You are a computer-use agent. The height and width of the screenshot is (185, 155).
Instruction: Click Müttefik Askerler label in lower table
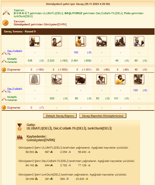12,98
